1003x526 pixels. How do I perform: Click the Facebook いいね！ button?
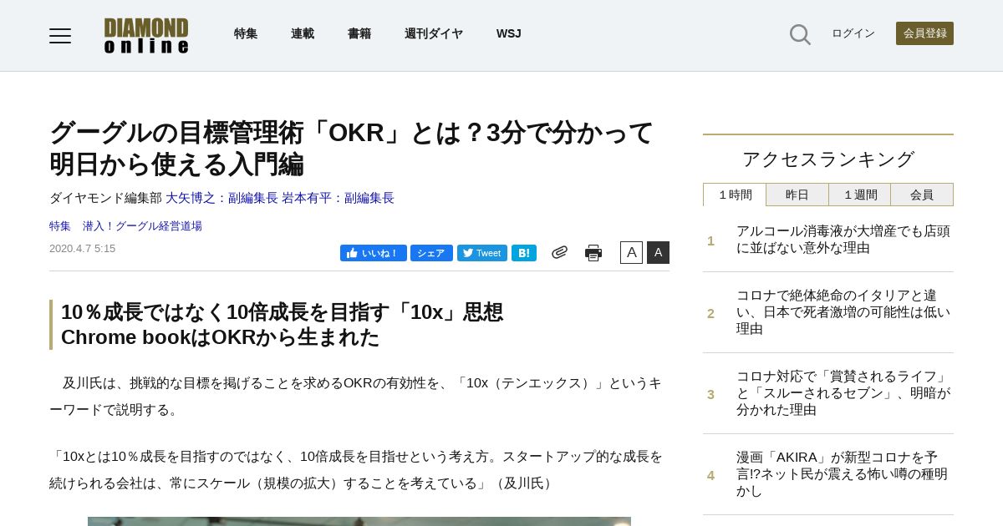(373, 253)
